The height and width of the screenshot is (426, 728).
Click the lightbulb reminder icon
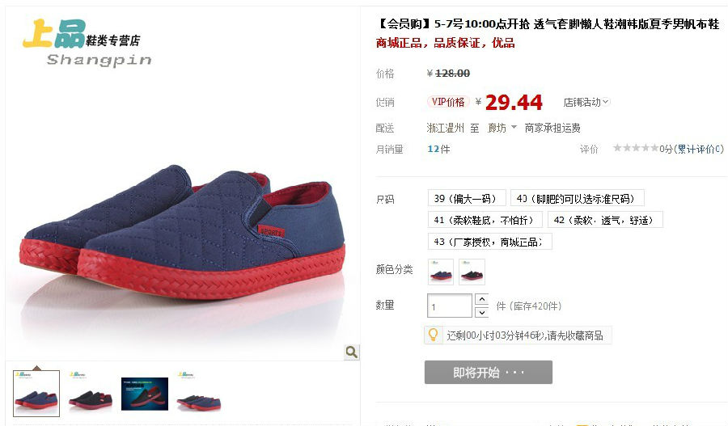pos(433,335)
